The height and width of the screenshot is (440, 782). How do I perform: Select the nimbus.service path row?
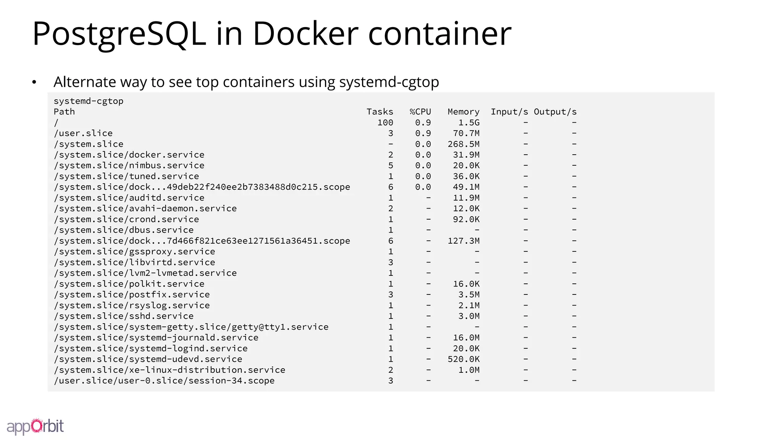coord(315,165)
